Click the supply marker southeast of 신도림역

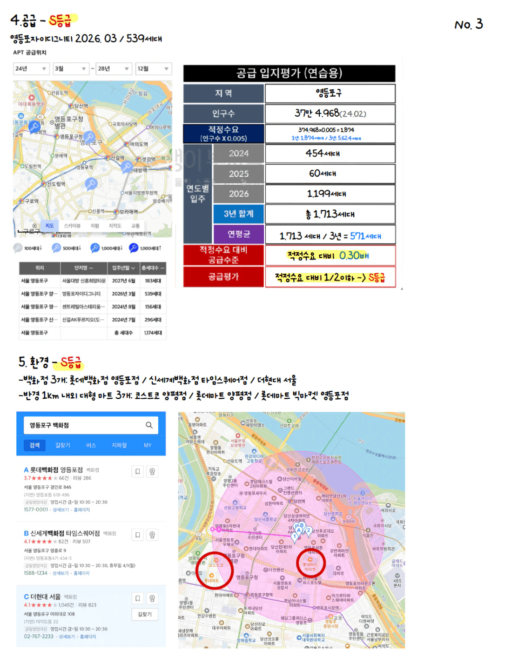pos(91,184)
